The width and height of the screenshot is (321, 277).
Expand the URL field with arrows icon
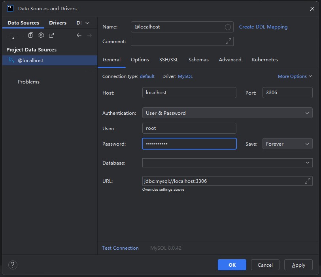308,181
